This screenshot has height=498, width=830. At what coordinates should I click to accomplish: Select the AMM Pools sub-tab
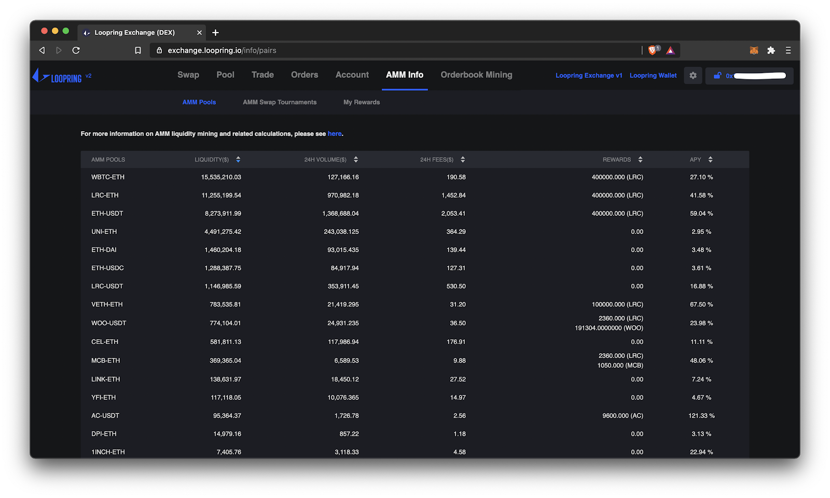pos(199,102)
